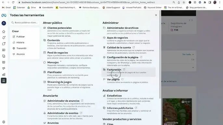Open the UbberSuggest bookmark

tap(111, 7)
